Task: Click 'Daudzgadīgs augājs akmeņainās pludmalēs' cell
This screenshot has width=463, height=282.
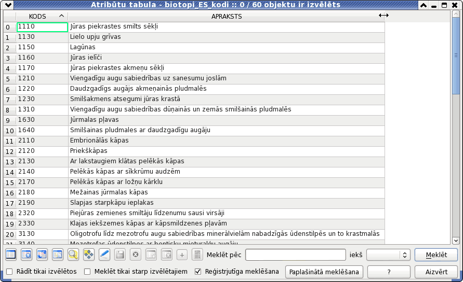Action: pos(226,89)
